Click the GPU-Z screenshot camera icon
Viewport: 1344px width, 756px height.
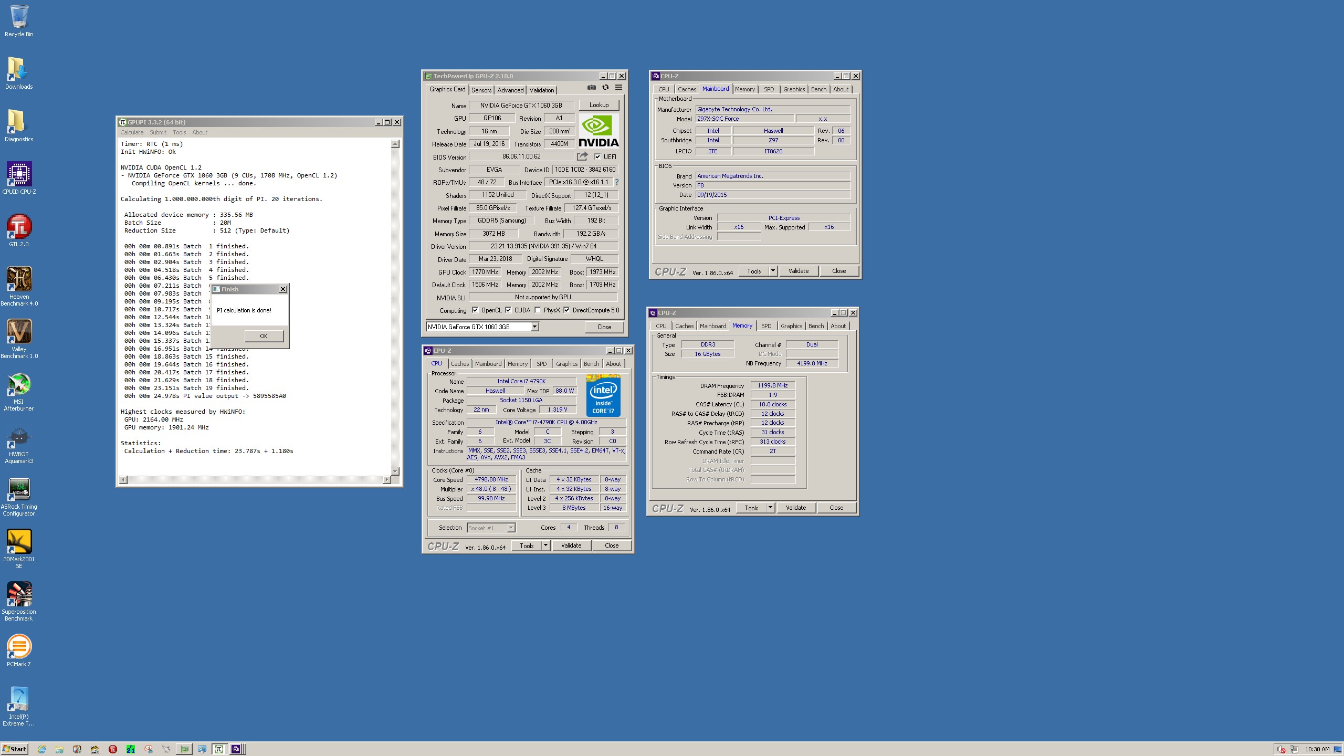[592, 88]
